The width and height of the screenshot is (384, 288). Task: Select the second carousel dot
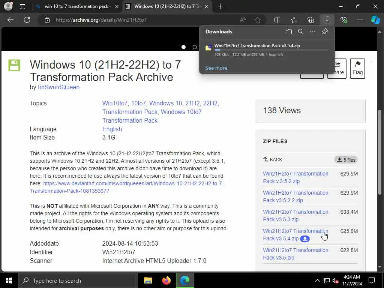195,47
